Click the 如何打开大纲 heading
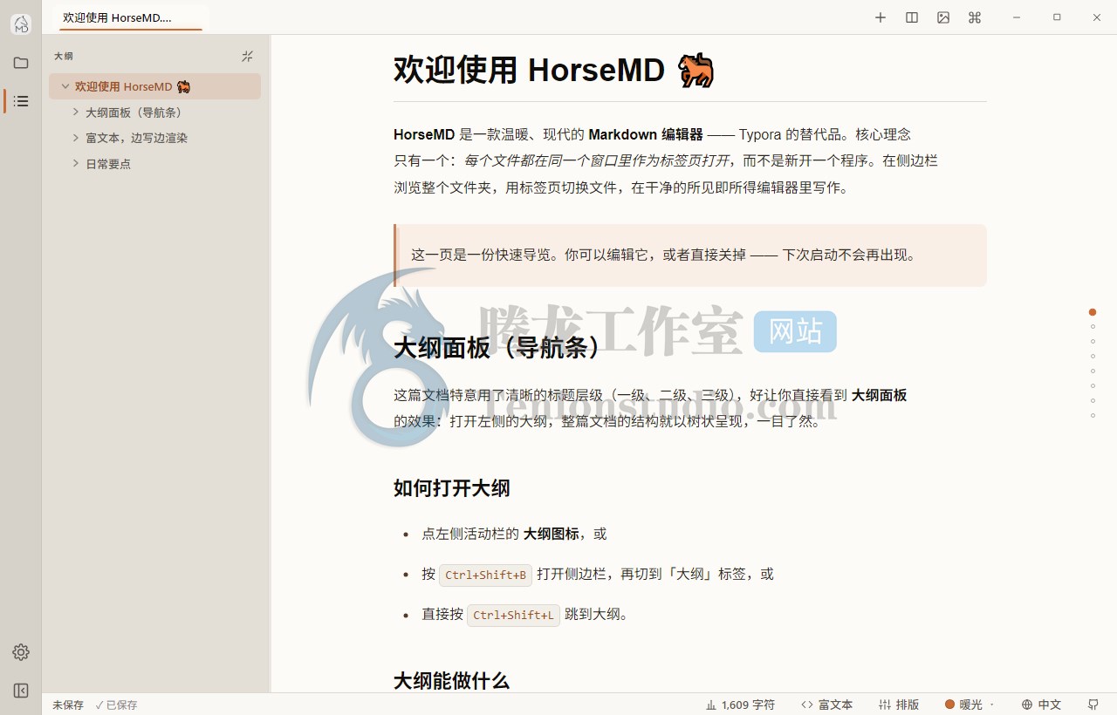This screenshot has width=1117, height=715. [x=451, y=488]
